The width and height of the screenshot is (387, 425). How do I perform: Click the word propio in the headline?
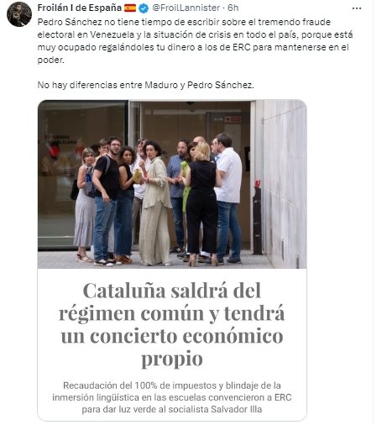(x=172, y=358)
